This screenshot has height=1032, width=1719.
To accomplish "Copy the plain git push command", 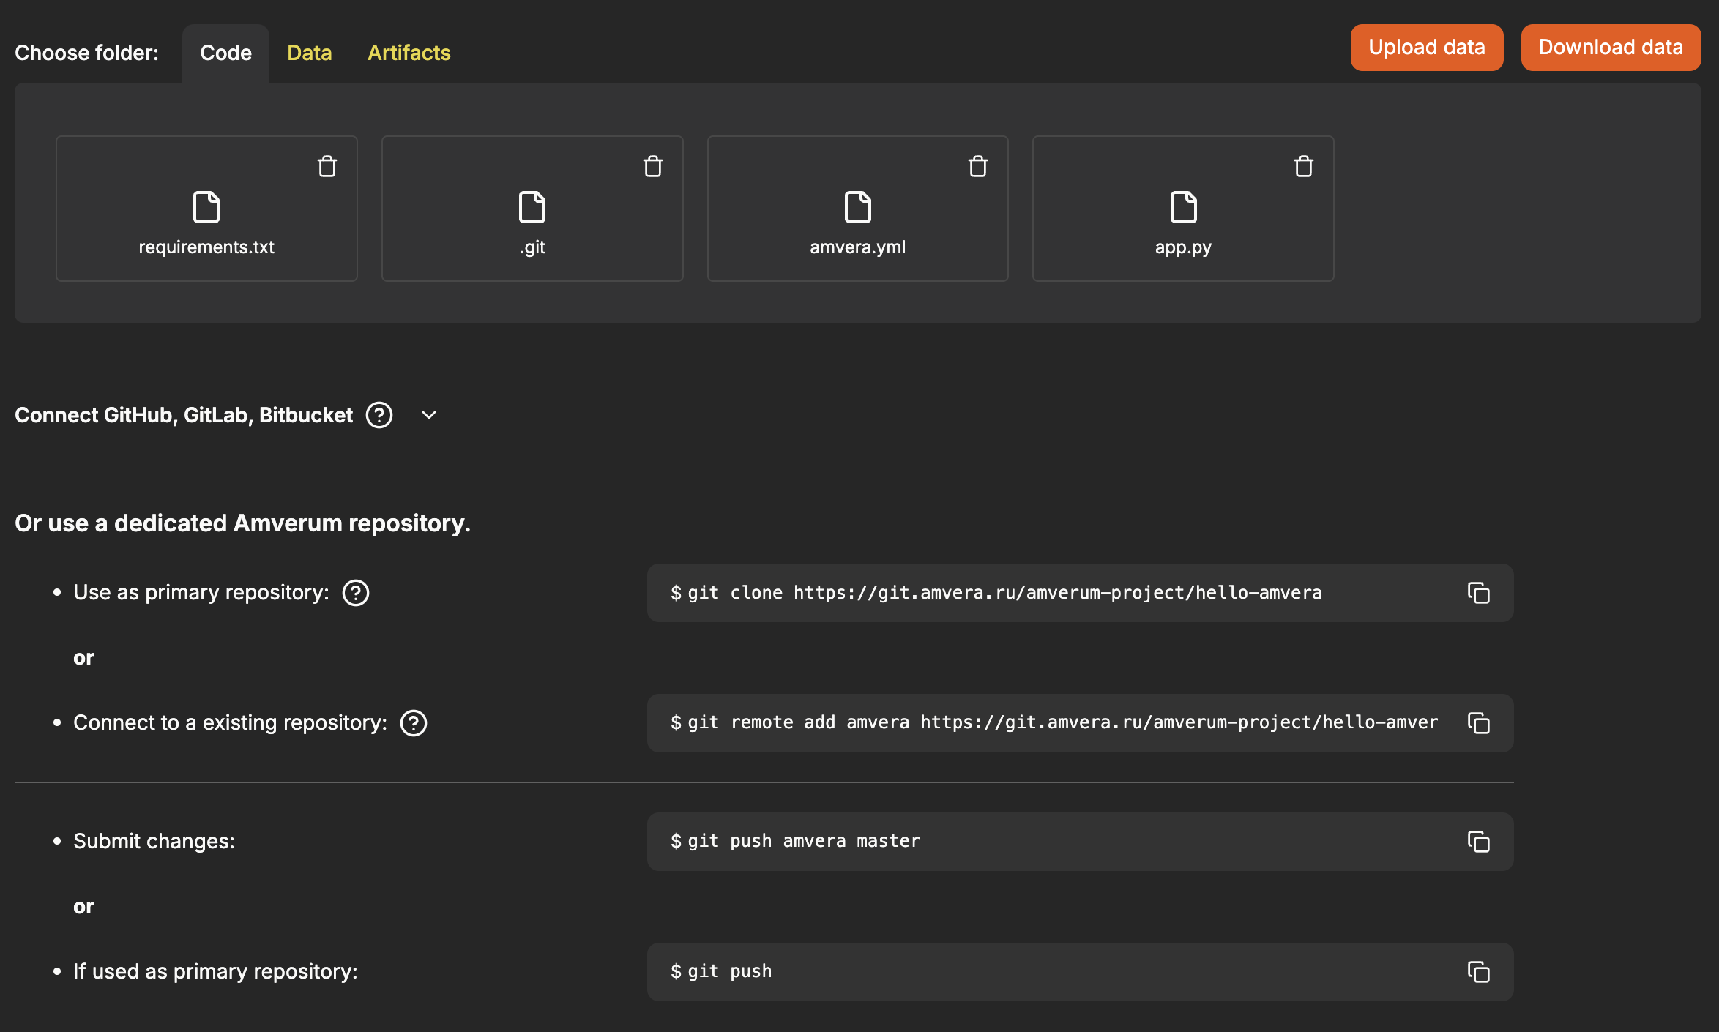I will click(1479, 972).
